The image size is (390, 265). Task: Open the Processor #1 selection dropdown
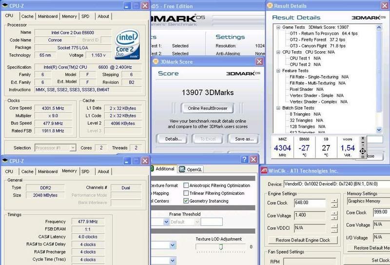73,148
